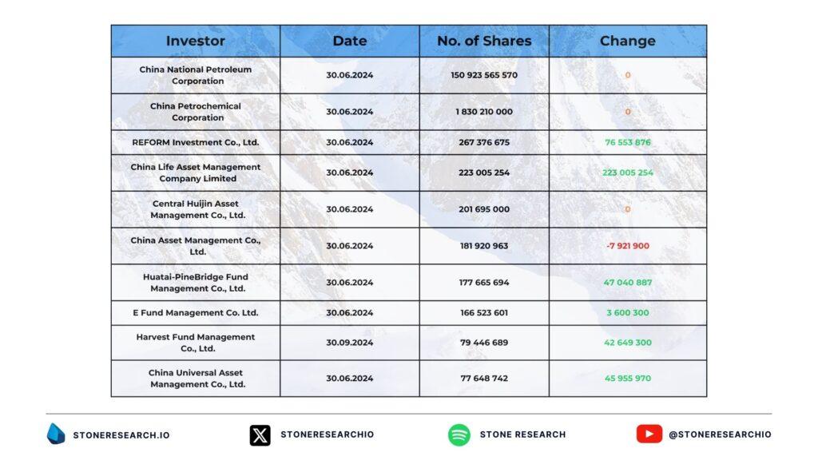Click the share count 150 923 565 570

[484, 75]
